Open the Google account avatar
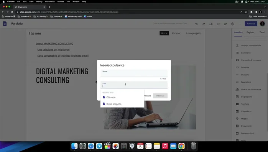This screenshot has width=268, height=152. point(262,24)
